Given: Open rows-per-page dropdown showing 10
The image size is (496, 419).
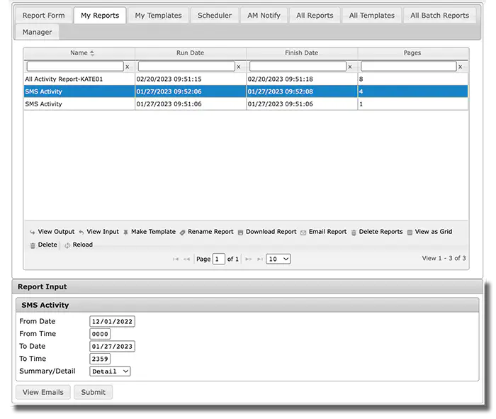Looking at the screenshot, I should click(x=278, y=259).
